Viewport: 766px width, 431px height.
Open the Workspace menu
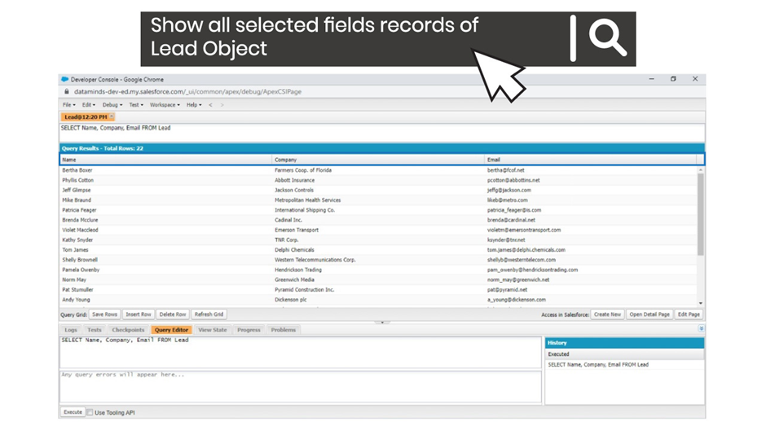165,104
